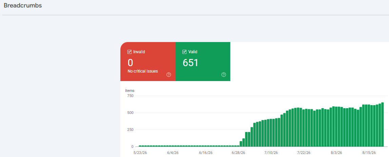Select the red Invalid summary card
Image resolution: width=389 pixels, height=157 pixels.
pos(148,61)
